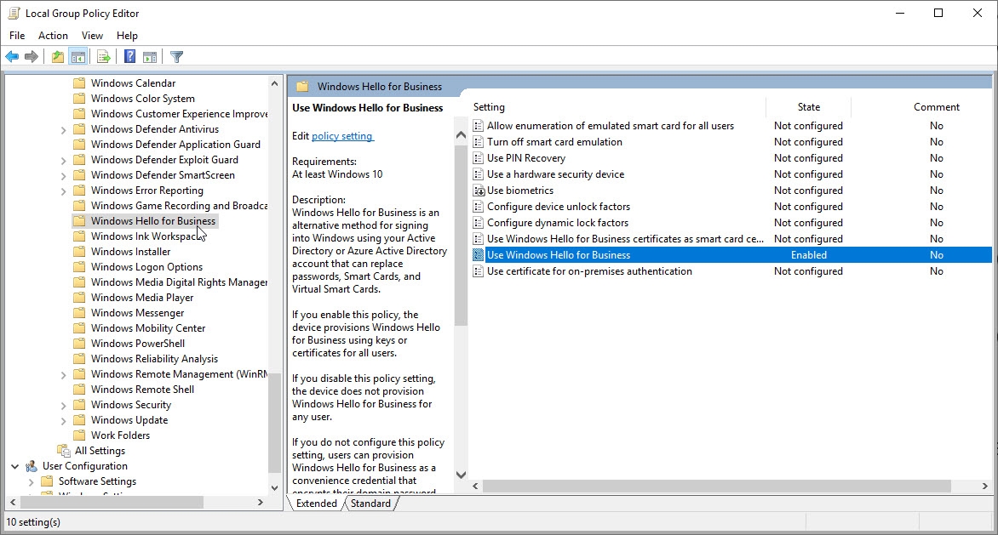Click the Export List icon
This screenshot has height=535, width=998.
pyautogui.click(x=102, y=56)
